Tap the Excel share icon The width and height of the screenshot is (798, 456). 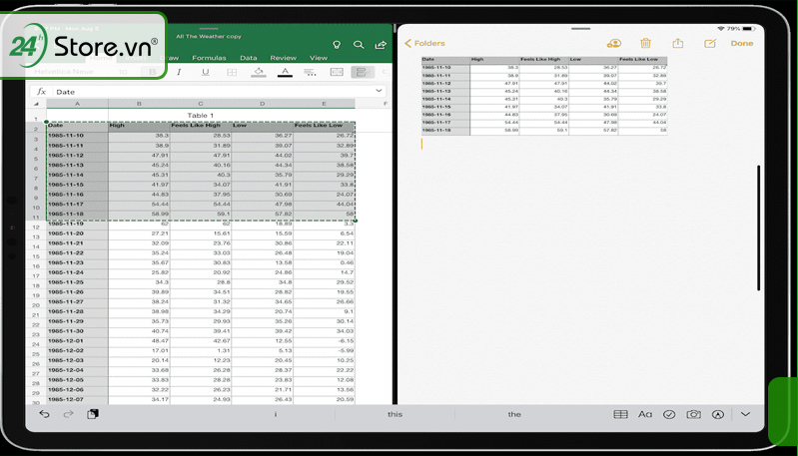[381, 45]
